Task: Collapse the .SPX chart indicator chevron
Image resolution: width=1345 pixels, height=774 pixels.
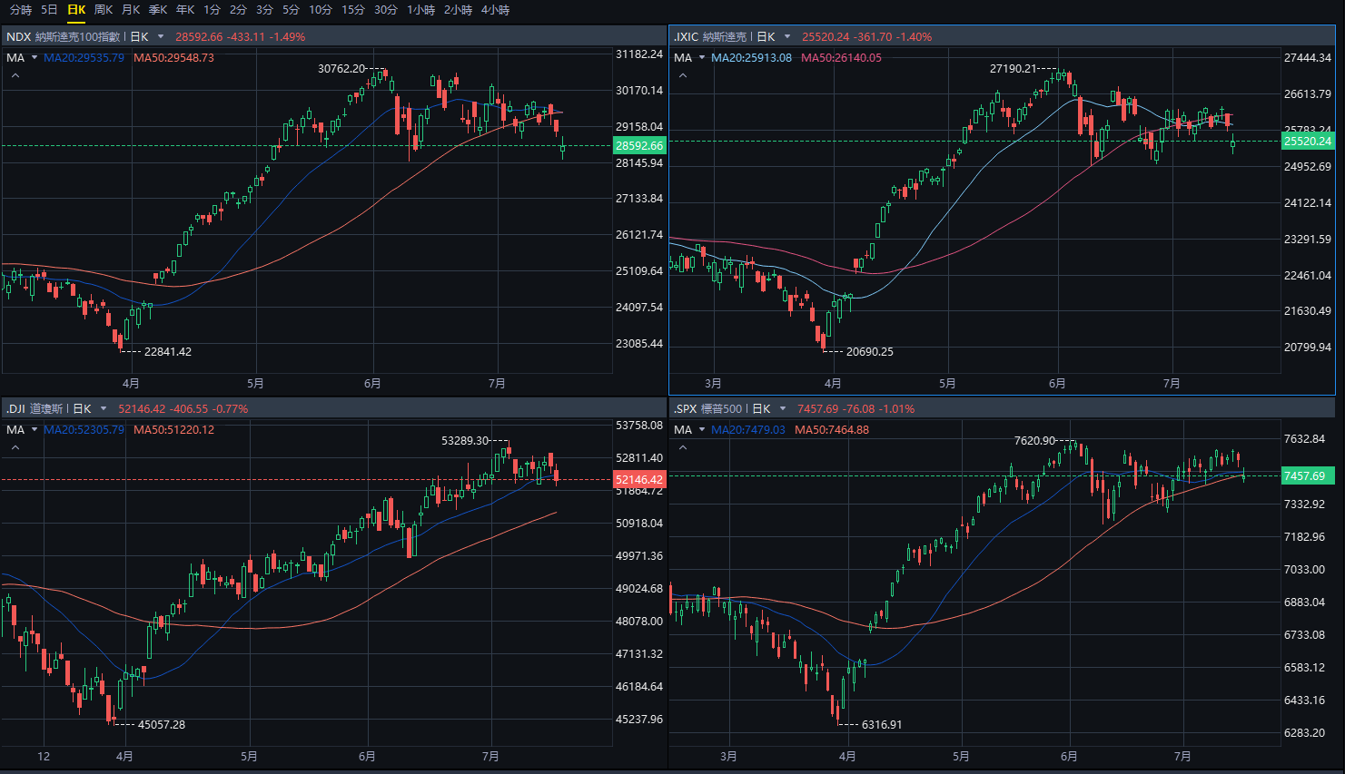Action: 683,448
